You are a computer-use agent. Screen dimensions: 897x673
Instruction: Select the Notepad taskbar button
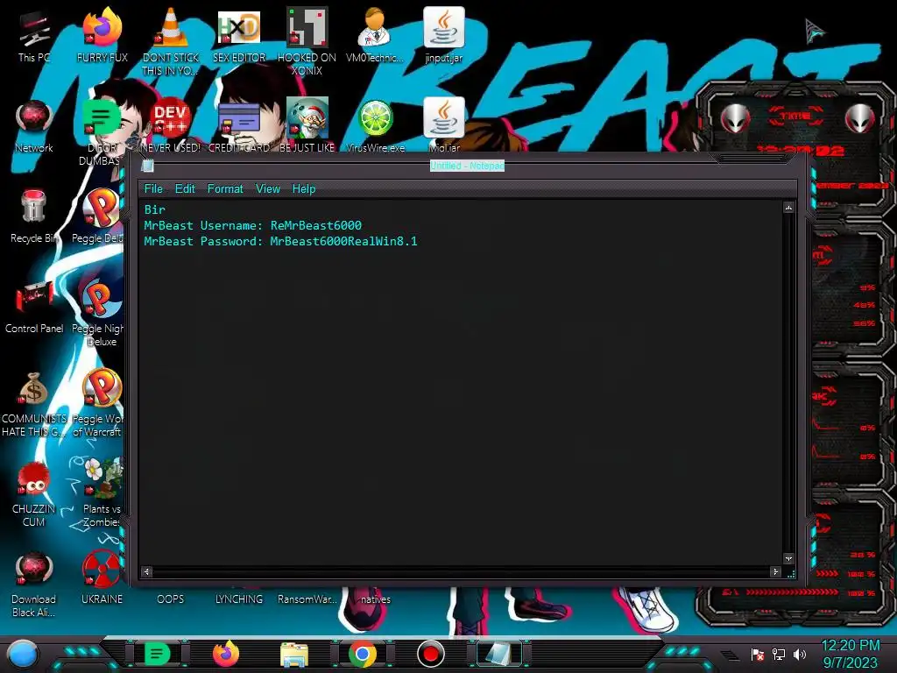pos(498,654)
